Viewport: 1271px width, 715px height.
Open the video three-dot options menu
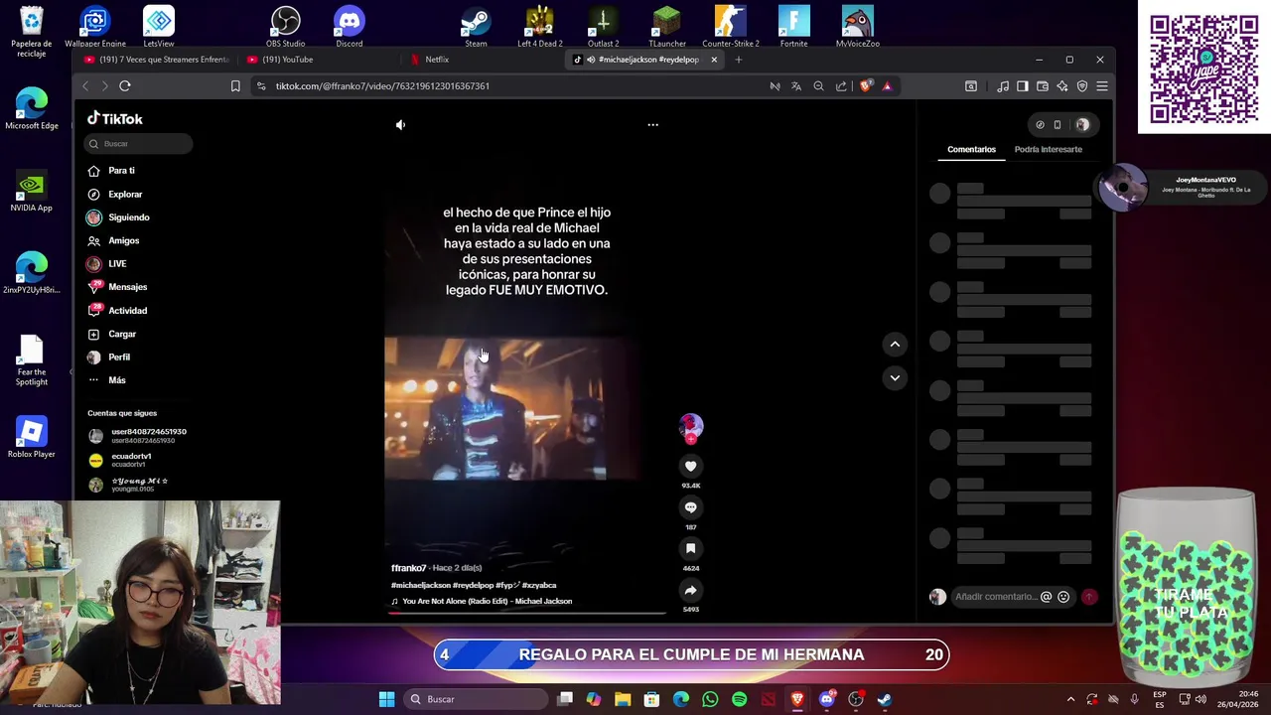click(x=652, y=125)
